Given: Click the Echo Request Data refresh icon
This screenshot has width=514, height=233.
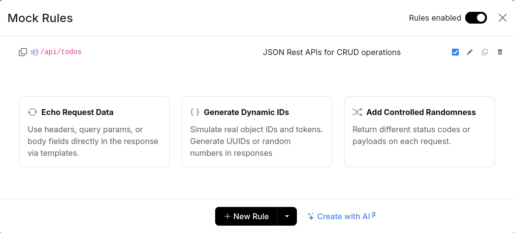Looking at the screenshot, I should coord(32,112).
